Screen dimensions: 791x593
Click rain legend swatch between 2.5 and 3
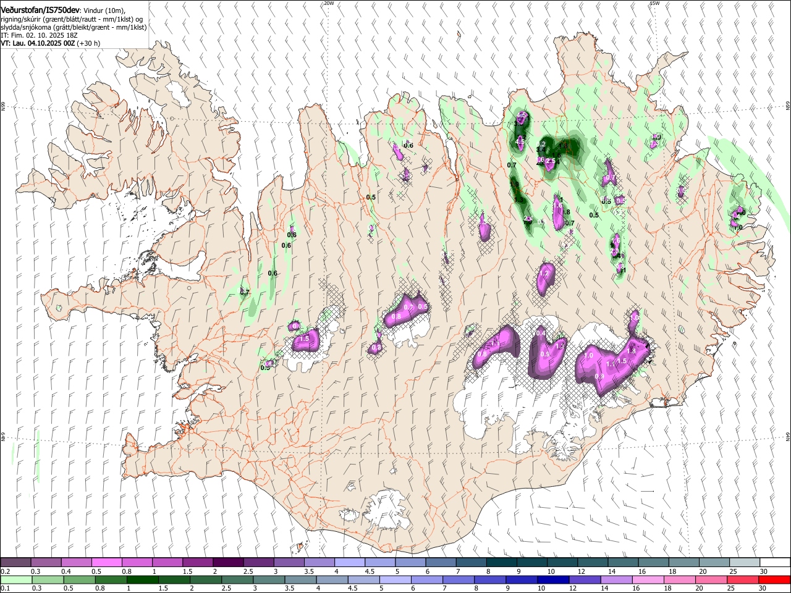(238, 580)
